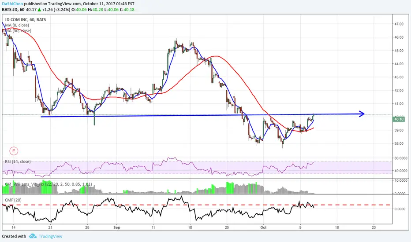Click the CMF 0.0000 scale label
This screenshot has height=242, width=411.
pyautogui.click(x=400, y=209)
